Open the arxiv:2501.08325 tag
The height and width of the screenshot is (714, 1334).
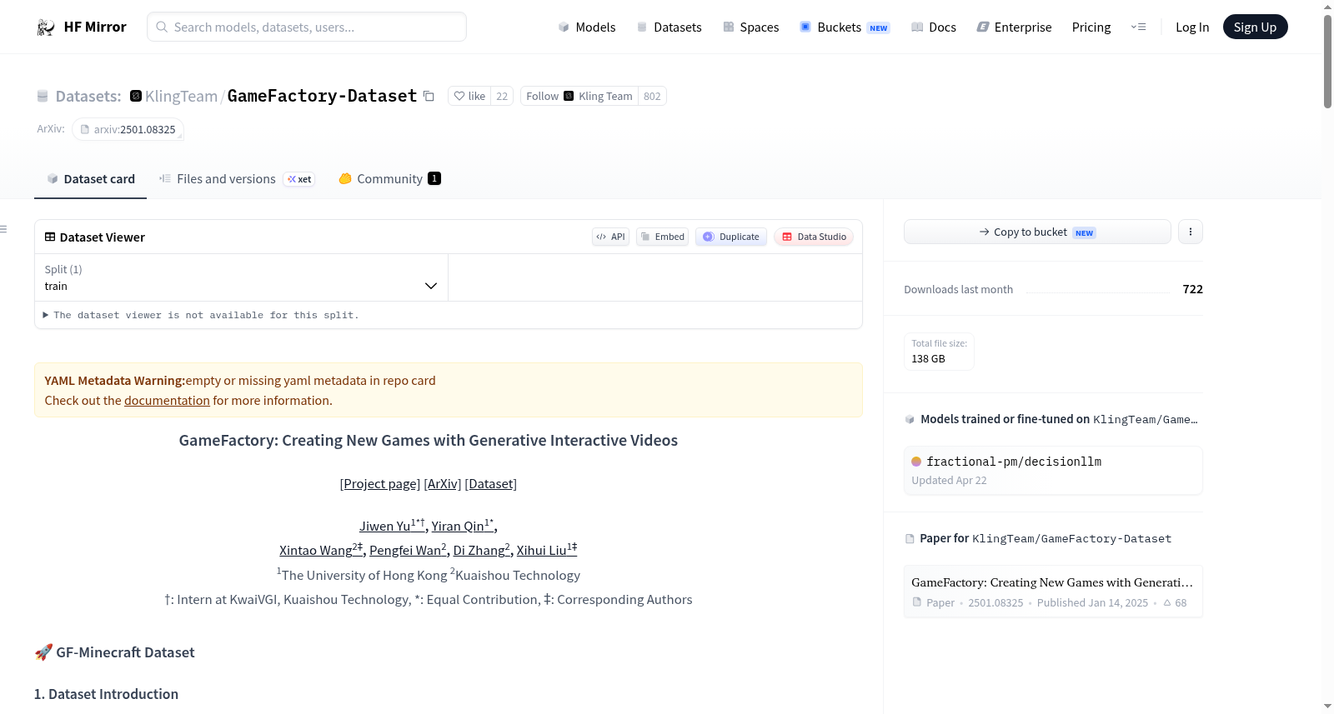[x=128, y=129]
